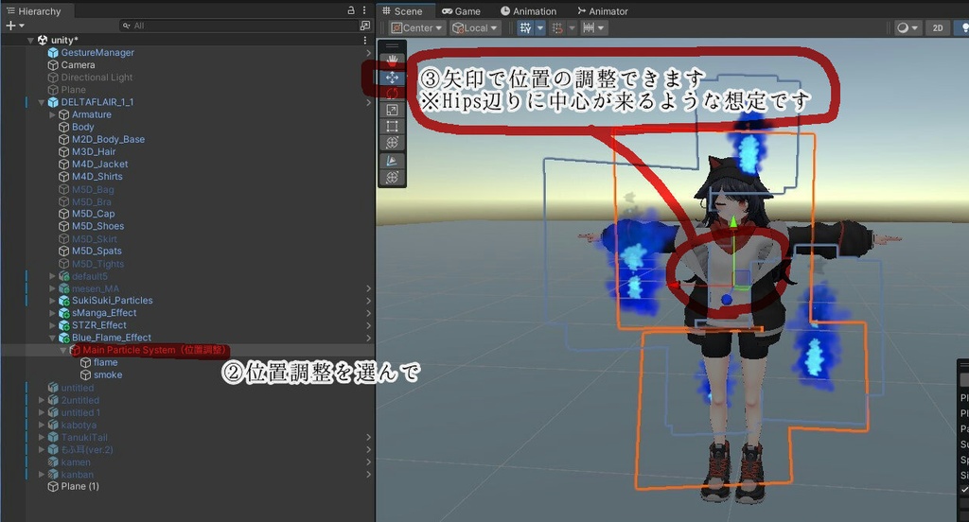
Task: Expand the kabotya foldout
Action: coord(42,425)
